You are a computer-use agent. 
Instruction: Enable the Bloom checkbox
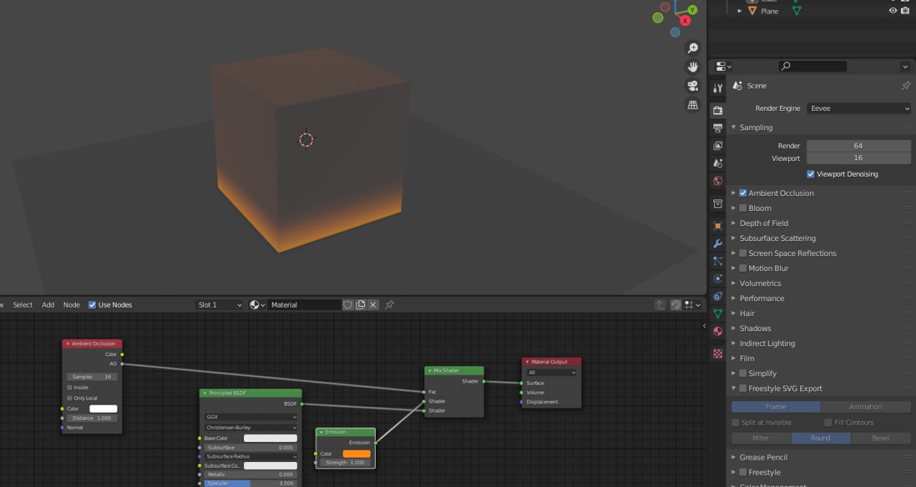tap(743, 208)
